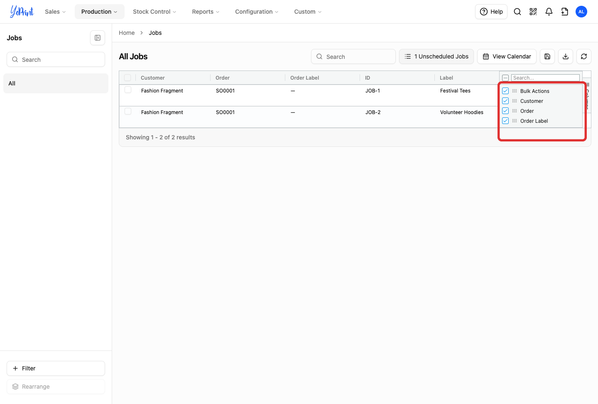Click the Festival Tees label cell
The width and height of the screenshot is (598, 404).
[x=455, y=91]
